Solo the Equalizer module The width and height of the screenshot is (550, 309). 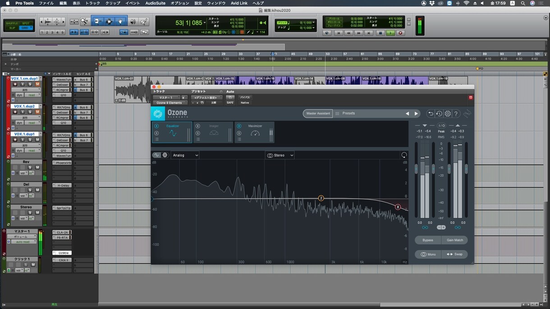coord(156,133)
